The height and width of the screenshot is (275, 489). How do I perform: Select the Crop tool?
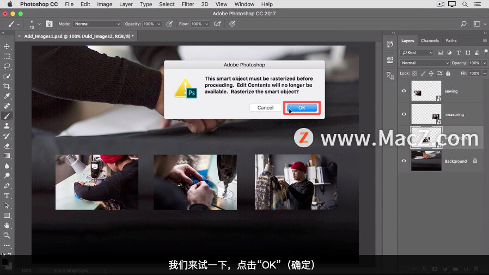(x=7, y=87)
